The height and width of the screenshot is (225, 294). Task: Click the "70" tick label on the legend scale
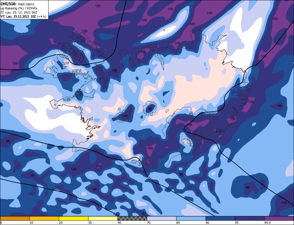click(149, 223)
